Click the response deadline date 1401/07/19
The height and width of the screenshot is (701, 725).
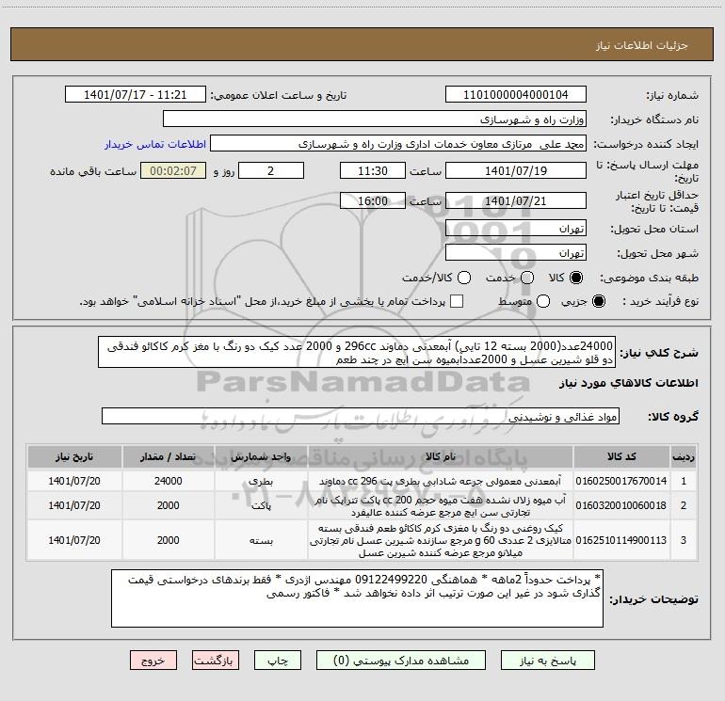click(x=516, y=170)
